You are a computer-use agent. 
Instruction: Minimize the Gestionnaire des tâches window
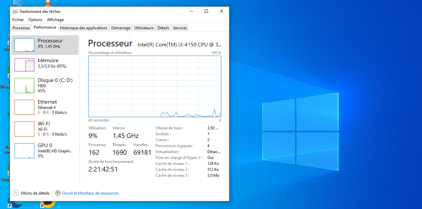click(192, 11)
